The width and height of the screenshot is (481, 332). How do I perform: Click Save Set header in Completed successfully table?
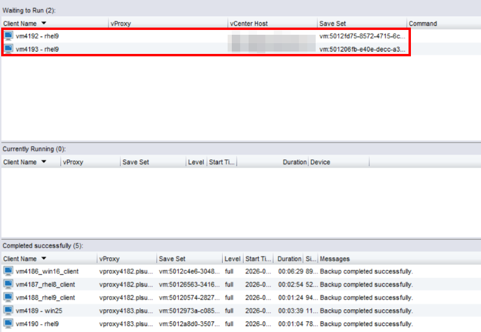[x=172, y=259]
